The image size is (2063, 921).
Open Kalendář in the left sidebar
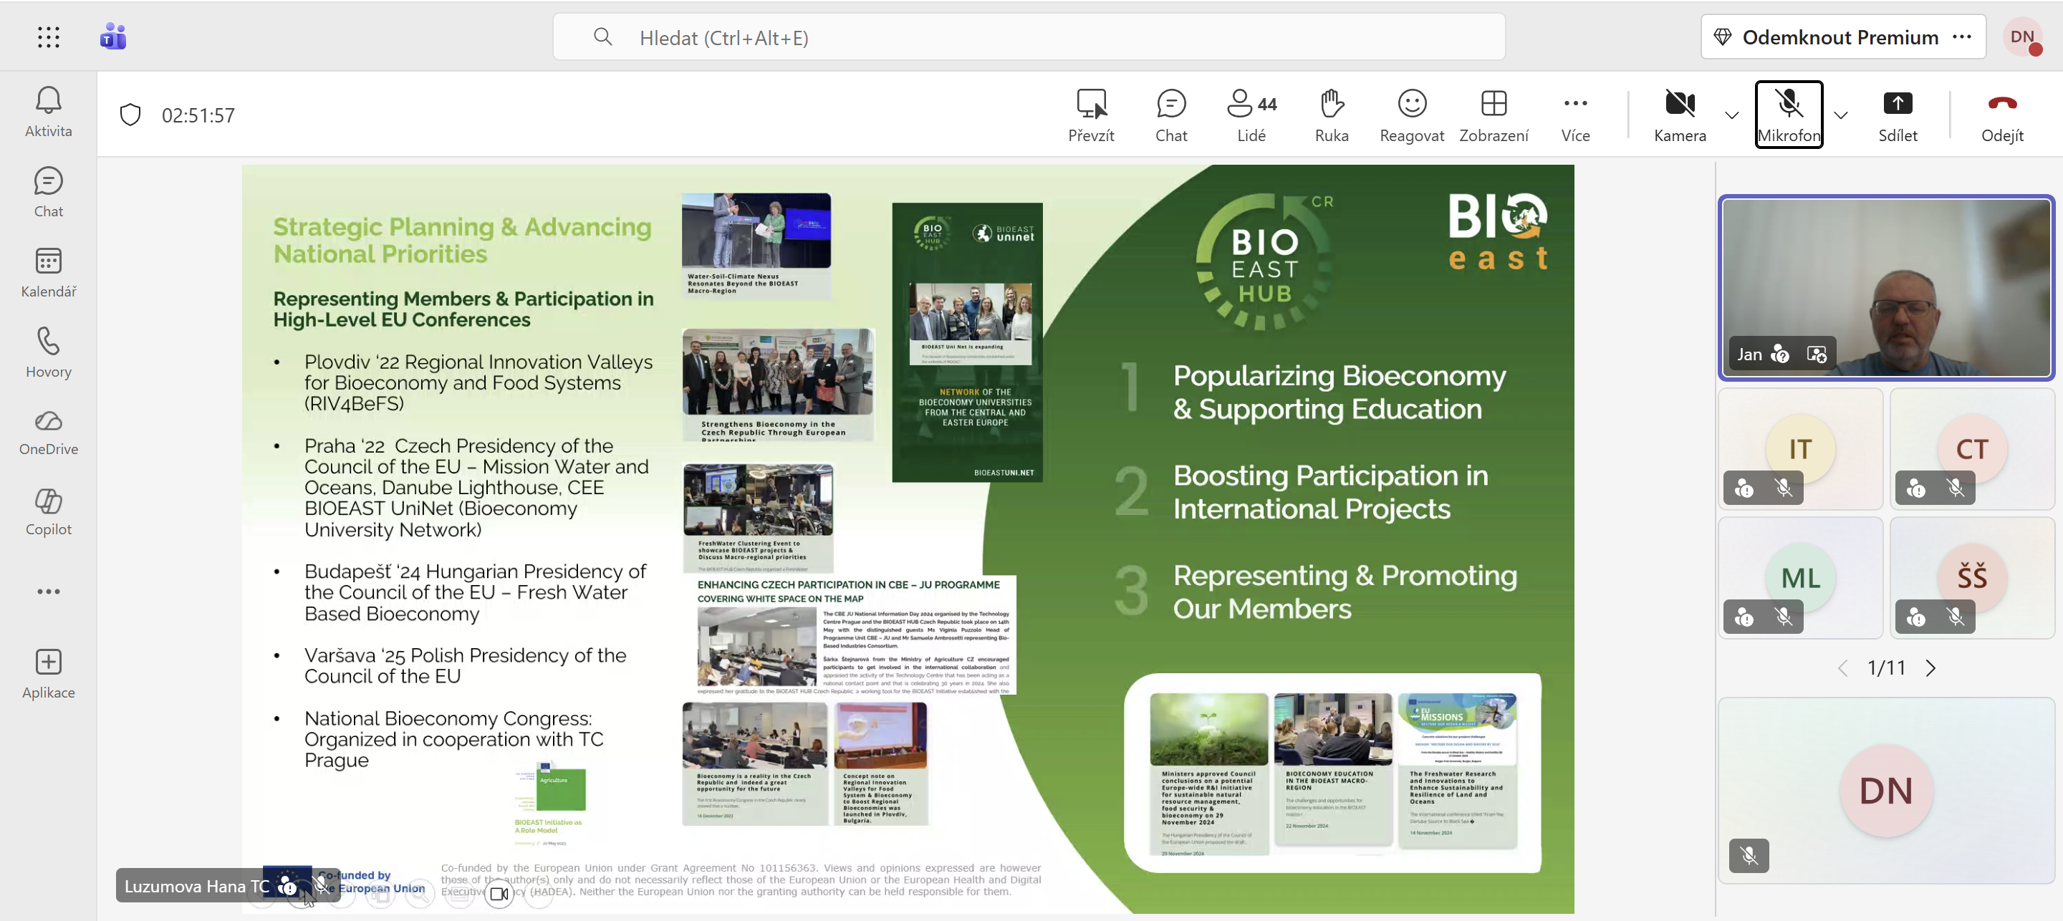coord(48,272)
